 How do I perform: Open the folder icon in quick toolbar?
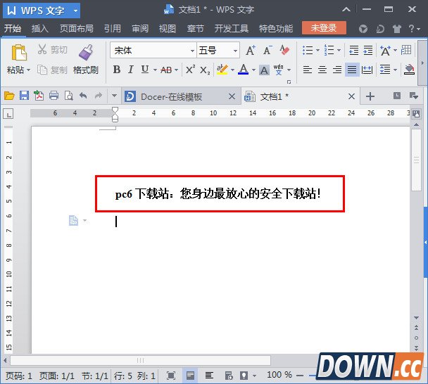(9, 96)
